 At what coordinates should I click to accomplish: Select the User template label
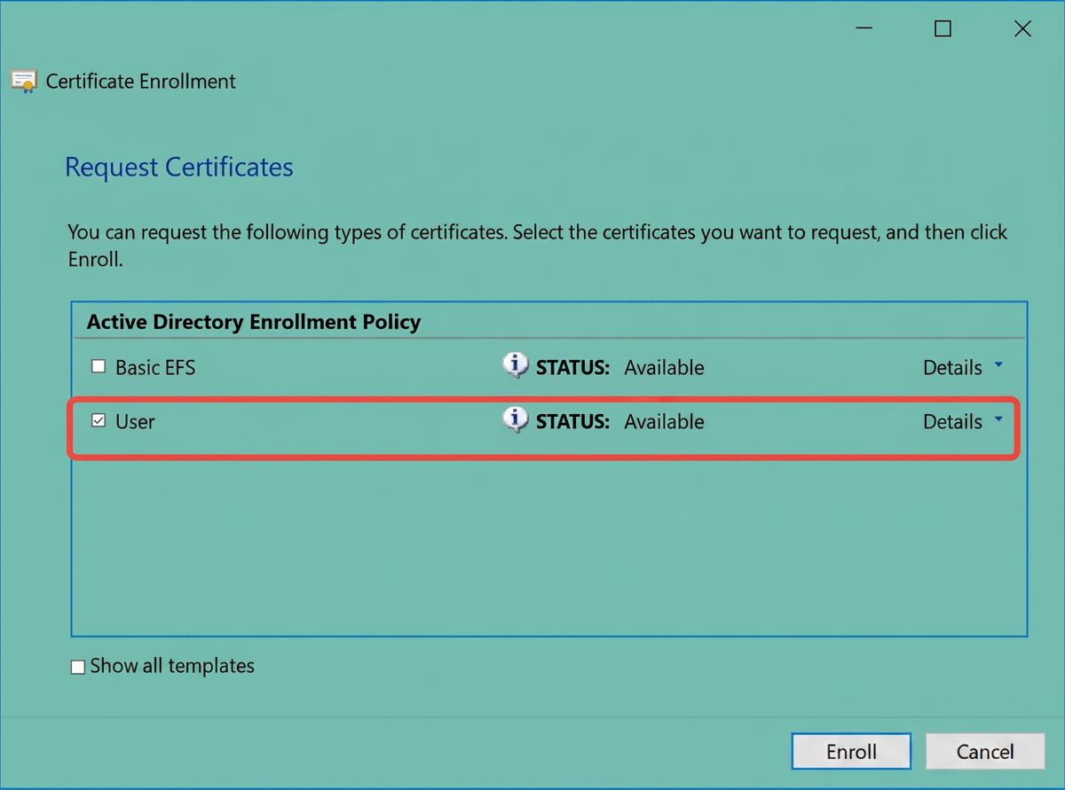(x=135, y=422)
